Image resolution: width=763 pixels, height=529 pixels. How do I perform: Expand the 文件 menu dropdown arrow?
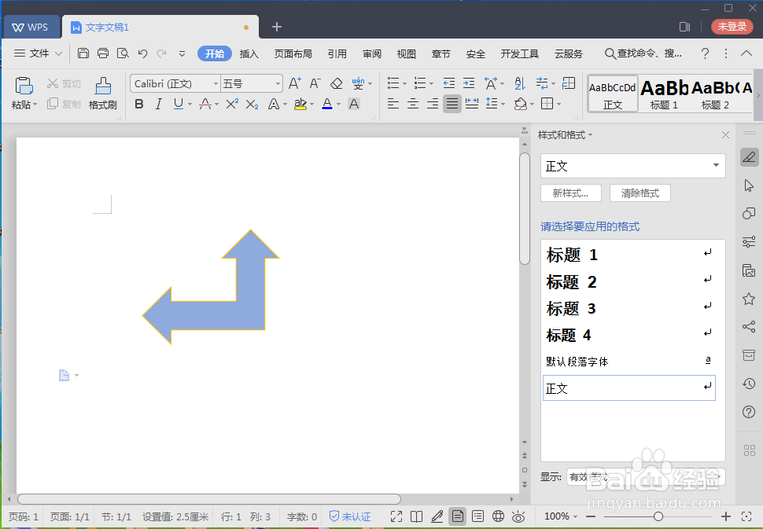tap(58, 53)
